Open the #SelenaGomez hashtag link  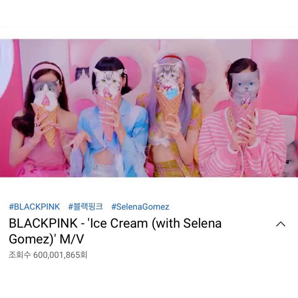[x=140, y=207]
